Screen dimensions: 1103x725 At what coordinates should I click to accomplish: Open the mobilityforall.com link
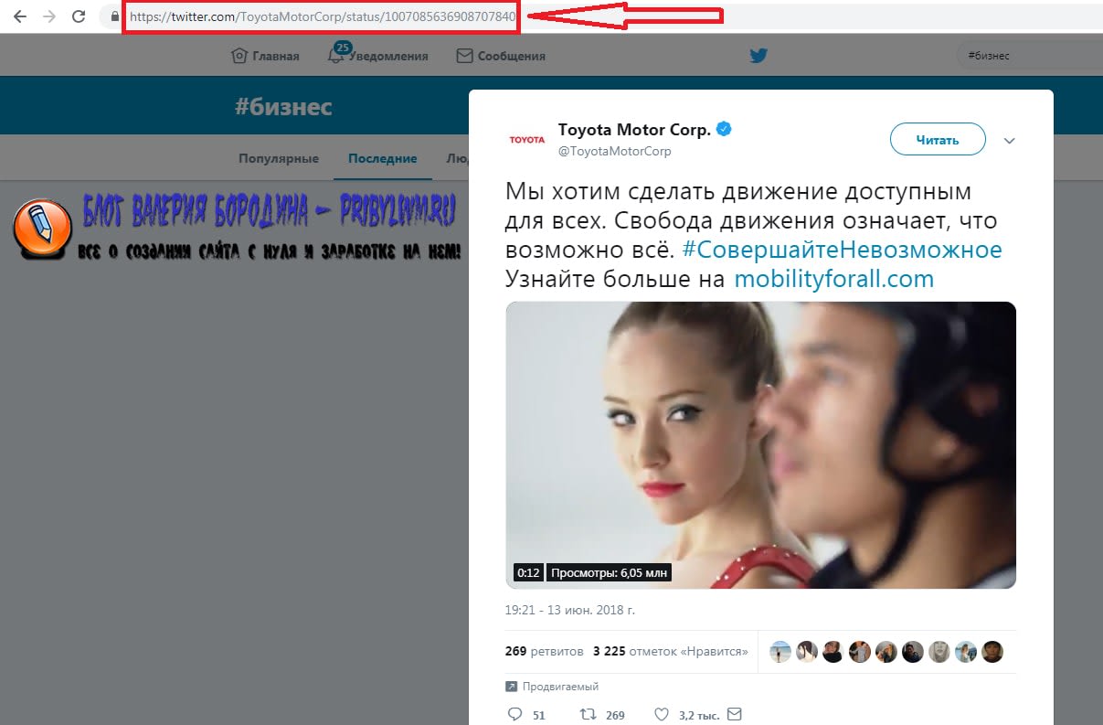click(834, 279)
